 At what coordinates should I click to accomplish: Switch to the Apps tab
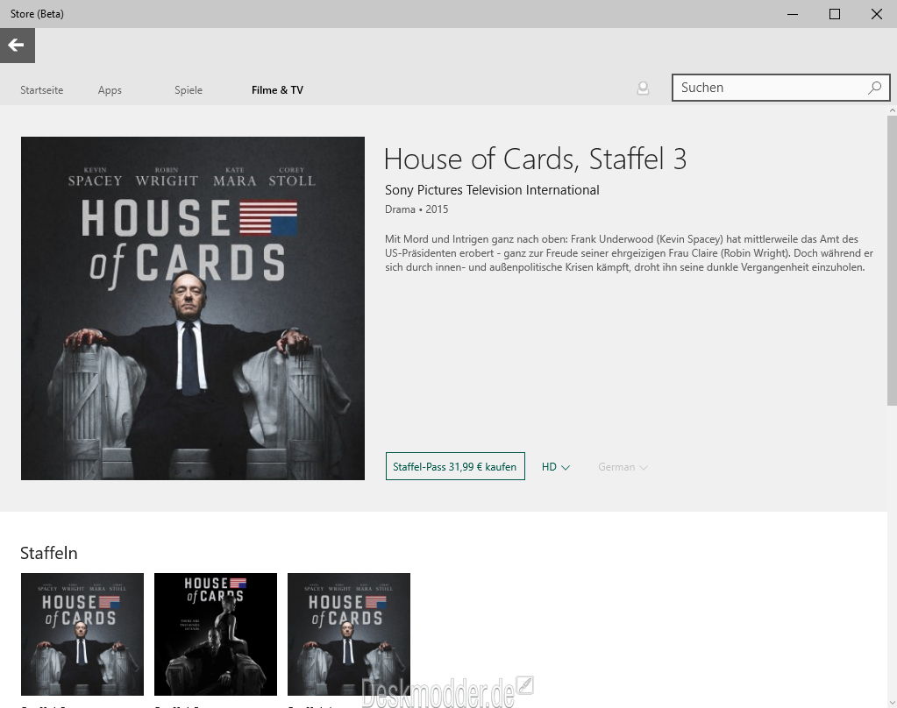click(x=110, y=89)
